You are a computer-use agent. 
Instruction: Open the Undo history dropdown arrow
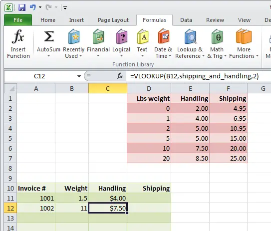point(40,7)
